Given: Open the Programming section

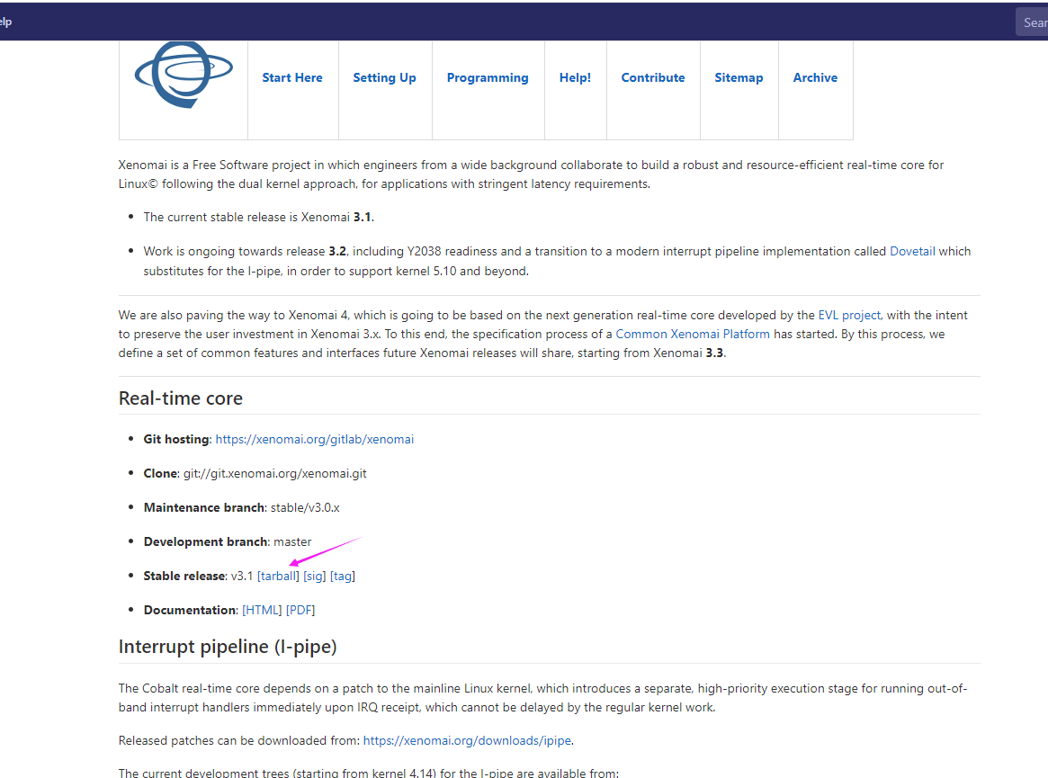Looking at the screenshot, I should pos(488,77).
